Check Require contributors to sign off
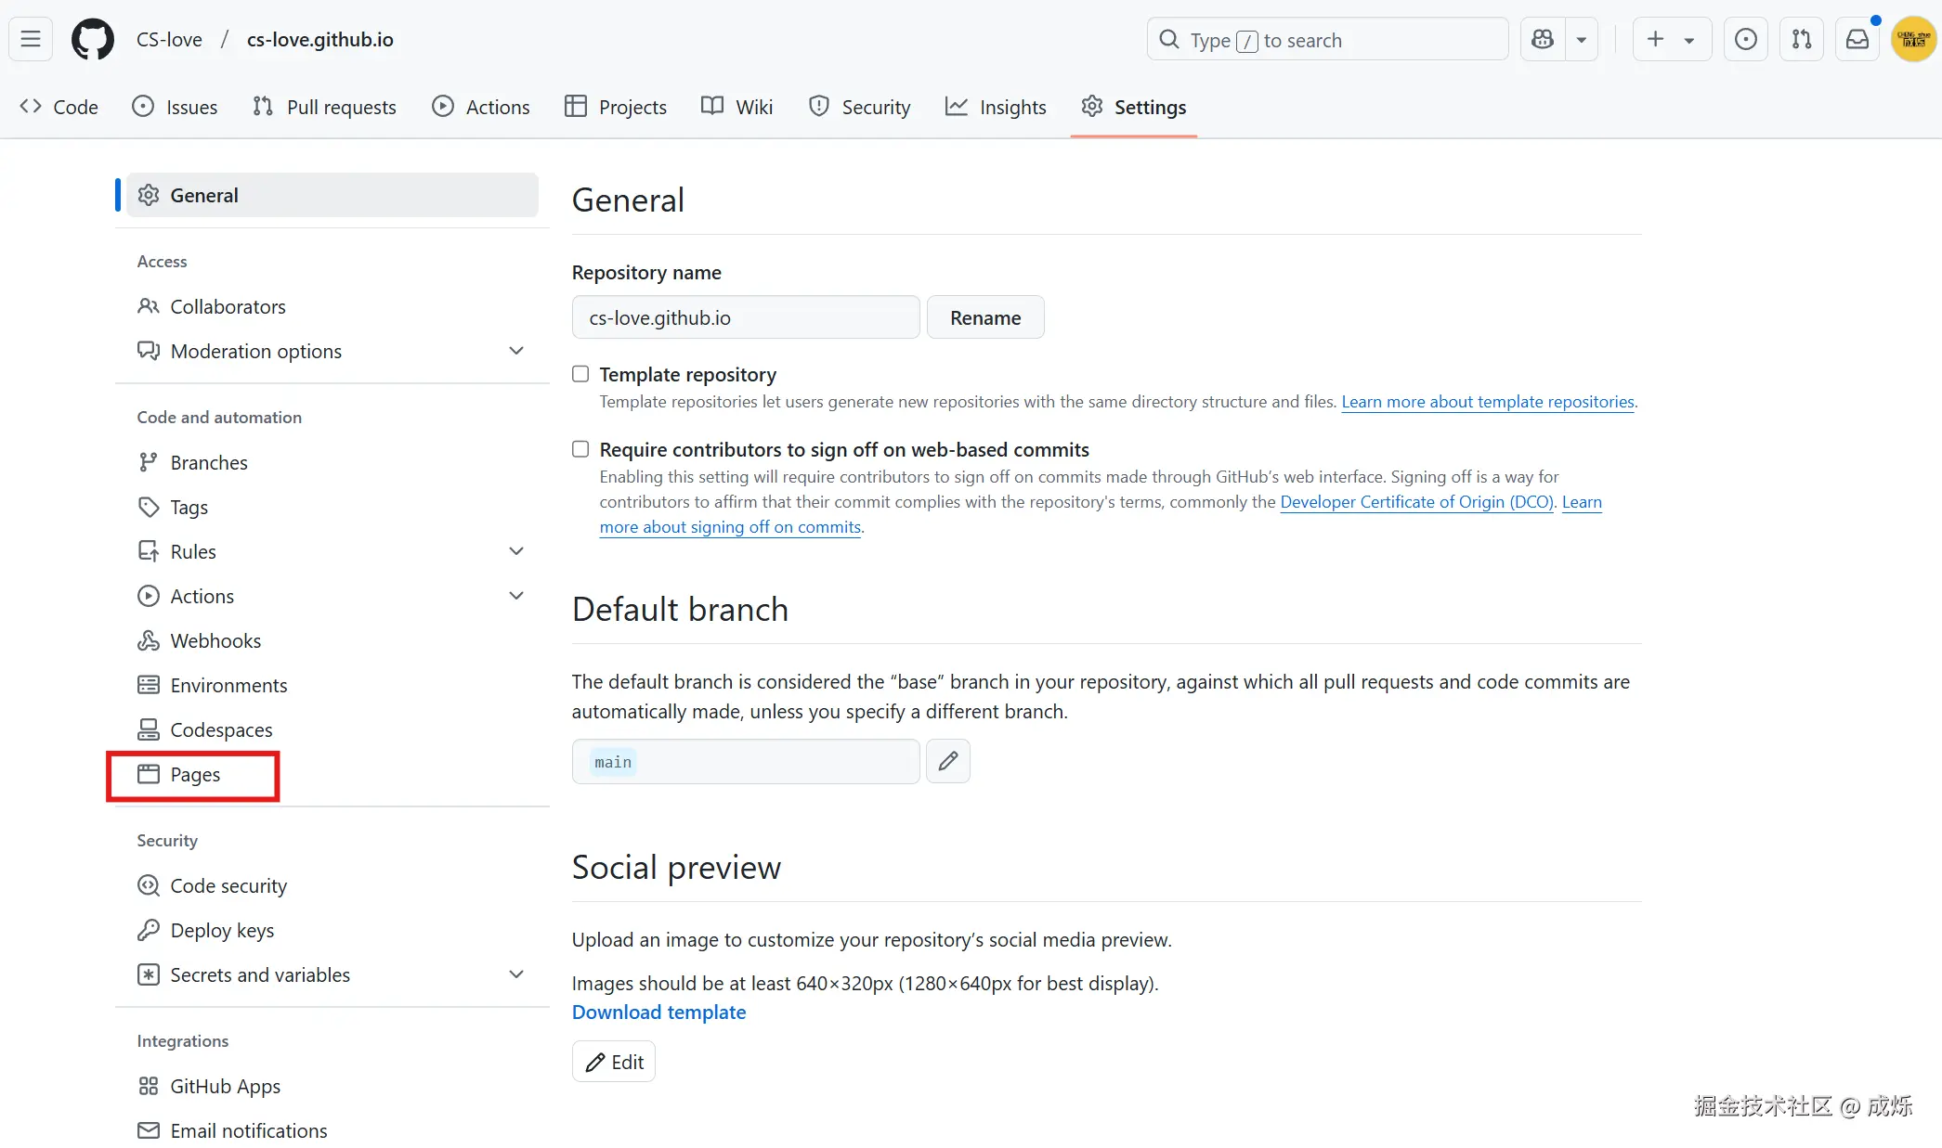Screen dimensions: 1942x1148 tap(580, 449)
